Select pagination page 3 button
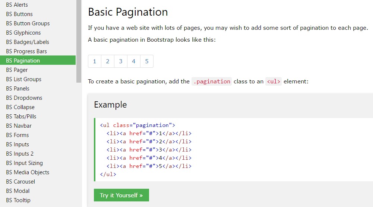This screenshot has width=373, height=207. click(x=121, y=61)
